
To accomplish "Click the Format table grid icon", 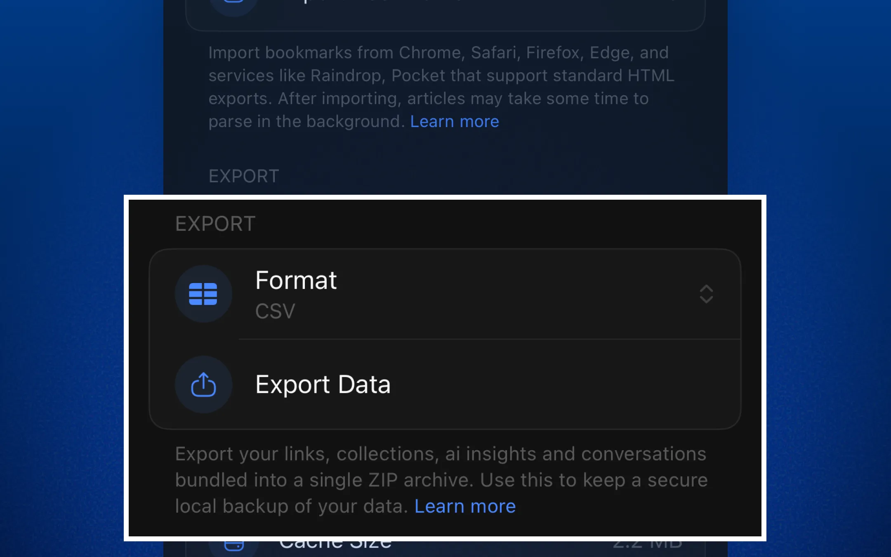I will 203,294.
